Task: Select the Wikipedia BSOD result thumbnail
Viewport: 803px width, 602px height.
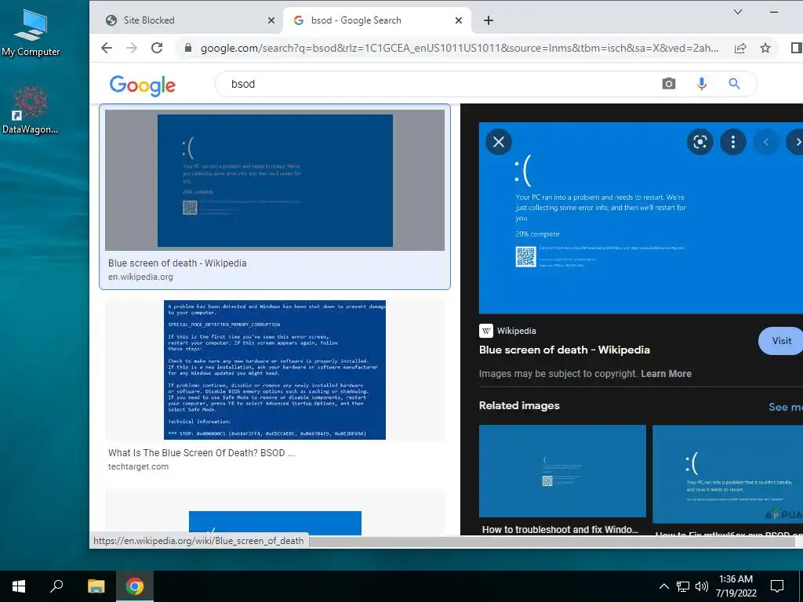Action: pyautogui.click(x=274, y=180)
